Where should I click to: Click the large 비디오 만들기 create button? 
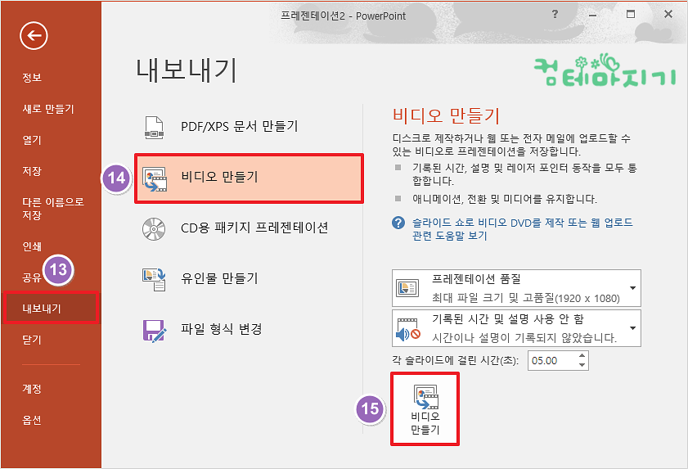pyautogui.click(x=425, y=409)
